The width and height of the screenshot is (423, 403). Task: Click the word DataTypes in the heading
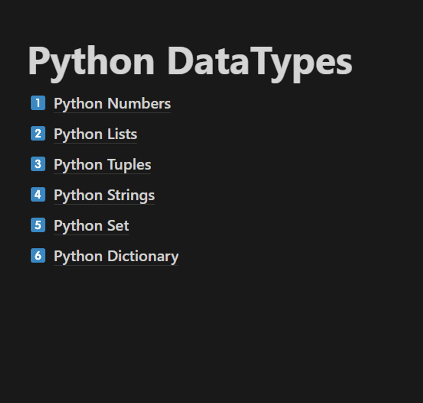[x=259, y=62]
